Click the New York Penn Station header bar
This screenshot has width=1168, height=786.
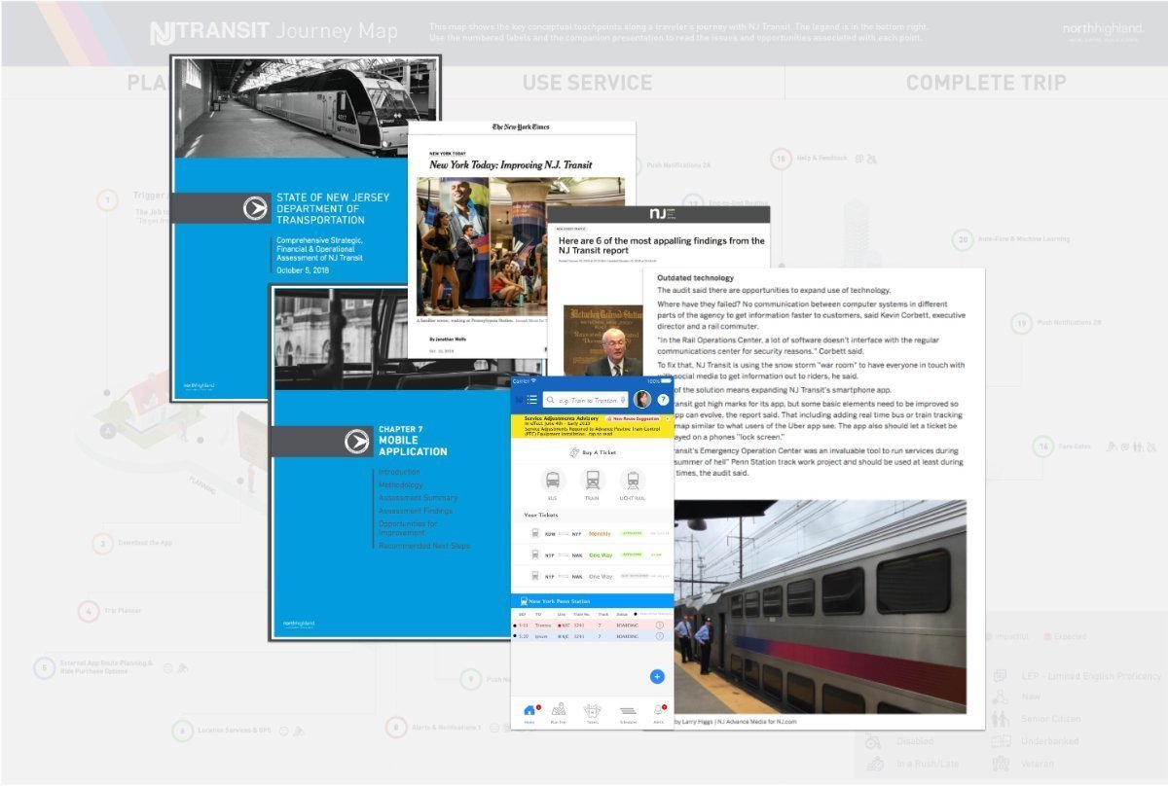(592, 601)
